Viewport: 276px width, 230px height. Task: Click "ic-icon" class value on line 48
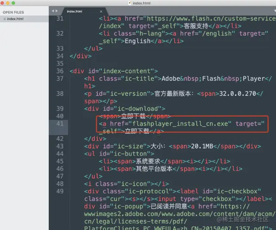[134, 184]
